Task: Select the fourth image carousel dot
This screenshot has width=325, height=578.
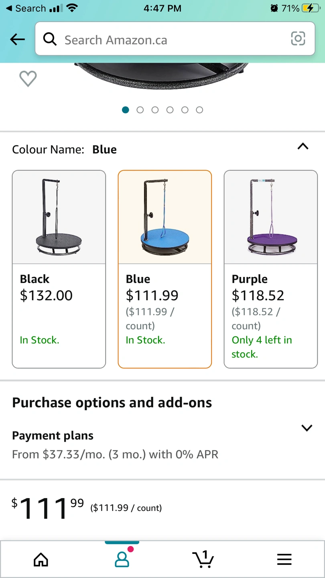Action: click(170, 110)
